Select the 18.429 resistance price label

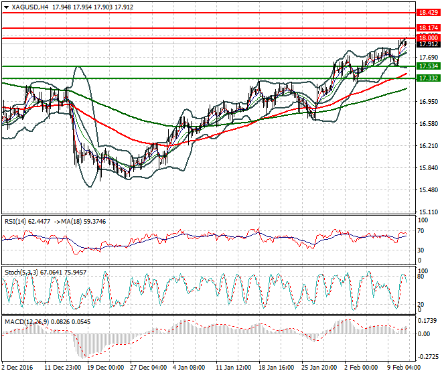tap(428, 13)
